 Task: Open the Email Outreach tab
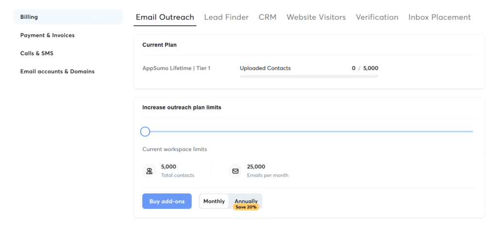coord(165,17)
